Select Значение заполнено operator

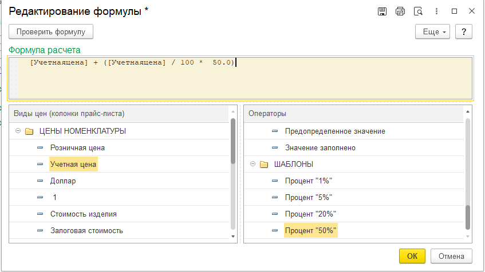(320, 148)
